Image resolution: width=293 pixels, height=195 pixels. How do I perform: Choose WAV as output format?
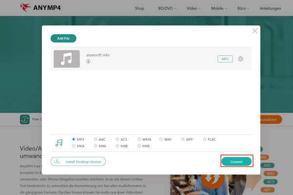point(161,139)
